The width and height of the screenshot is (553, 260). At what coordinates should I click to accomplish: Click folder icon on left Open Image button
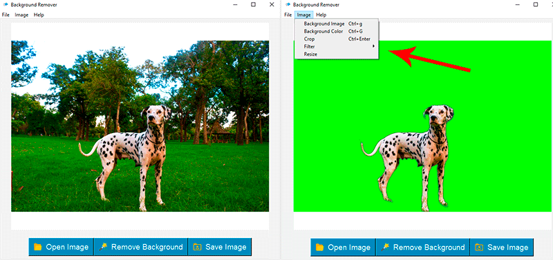(x=38, y=247)
